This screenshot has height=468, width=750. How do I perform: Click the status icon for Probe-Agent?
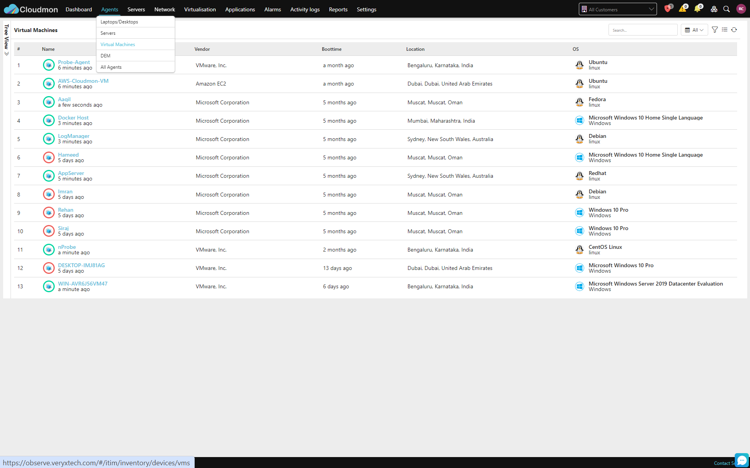(x=48, y=65)
